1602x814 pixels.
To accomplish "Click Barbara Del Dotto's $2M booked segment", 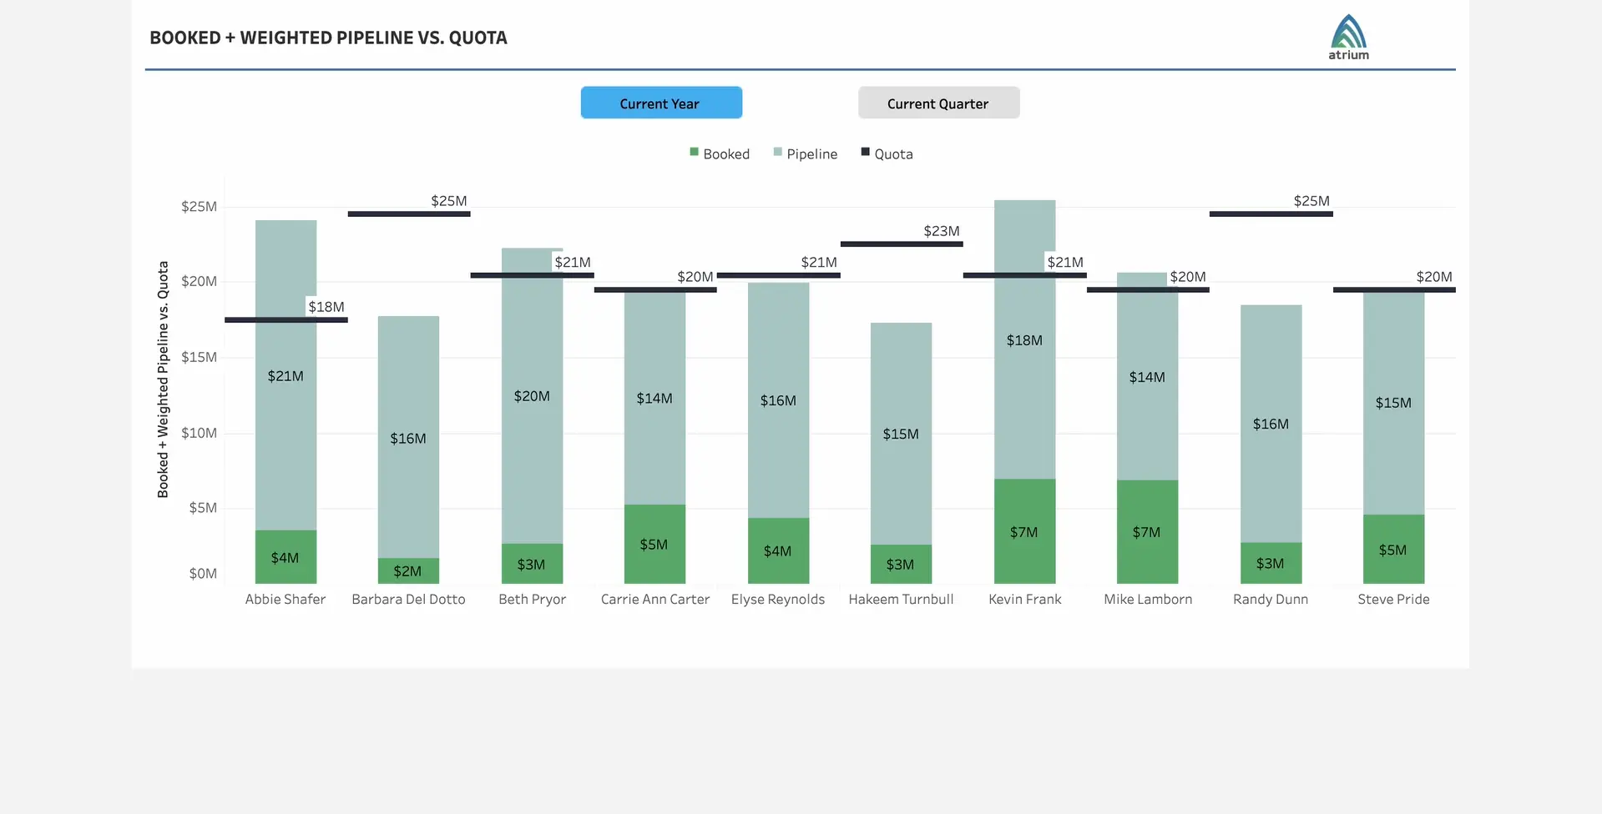I will [408, 570].
